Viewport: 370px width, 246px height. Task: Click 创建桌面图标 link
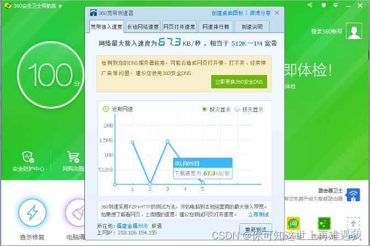[227, 13]
